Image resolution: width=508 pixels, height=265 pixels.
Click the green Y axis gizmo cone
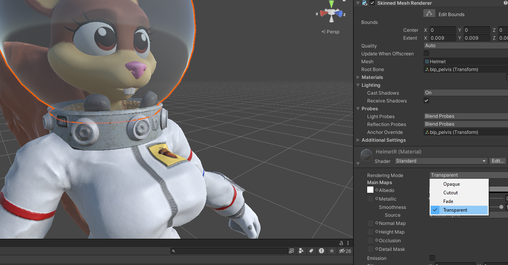click(x=332, y=4)
